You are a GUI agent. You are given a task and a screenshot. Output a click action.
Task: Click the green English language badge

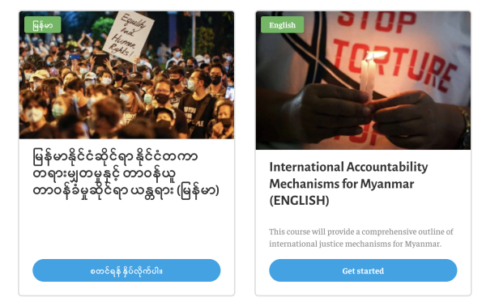pyautogui.click(x=282, y=25)
